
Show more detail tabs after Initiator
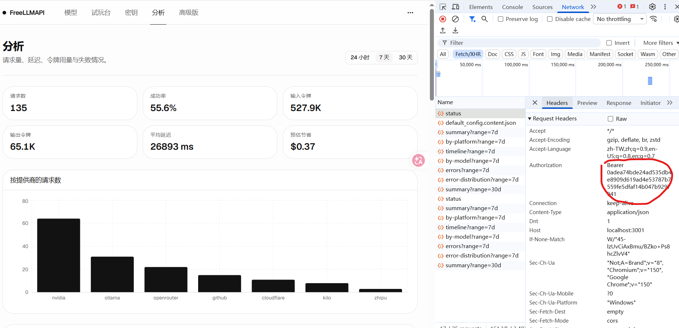point(670,103)
